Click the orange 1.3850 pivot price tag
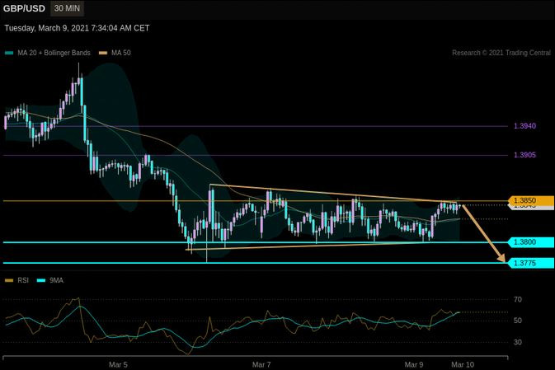The height and width of the screenshot is (370, 555). coord(531,200)
